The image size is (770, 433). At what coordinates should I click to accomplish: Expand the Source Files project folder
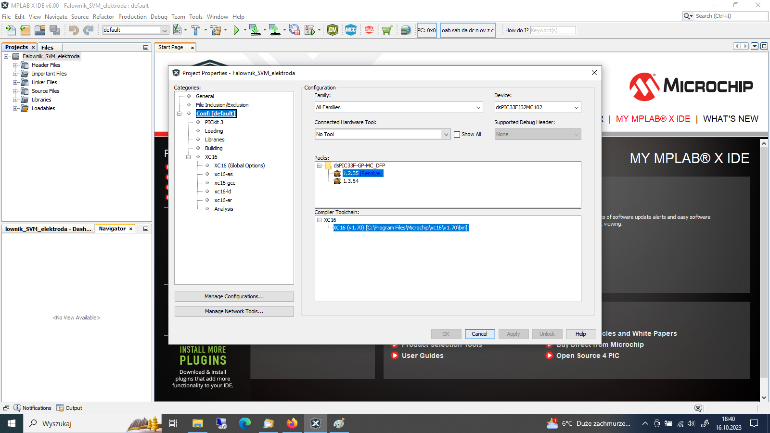[x=15, y=91]
